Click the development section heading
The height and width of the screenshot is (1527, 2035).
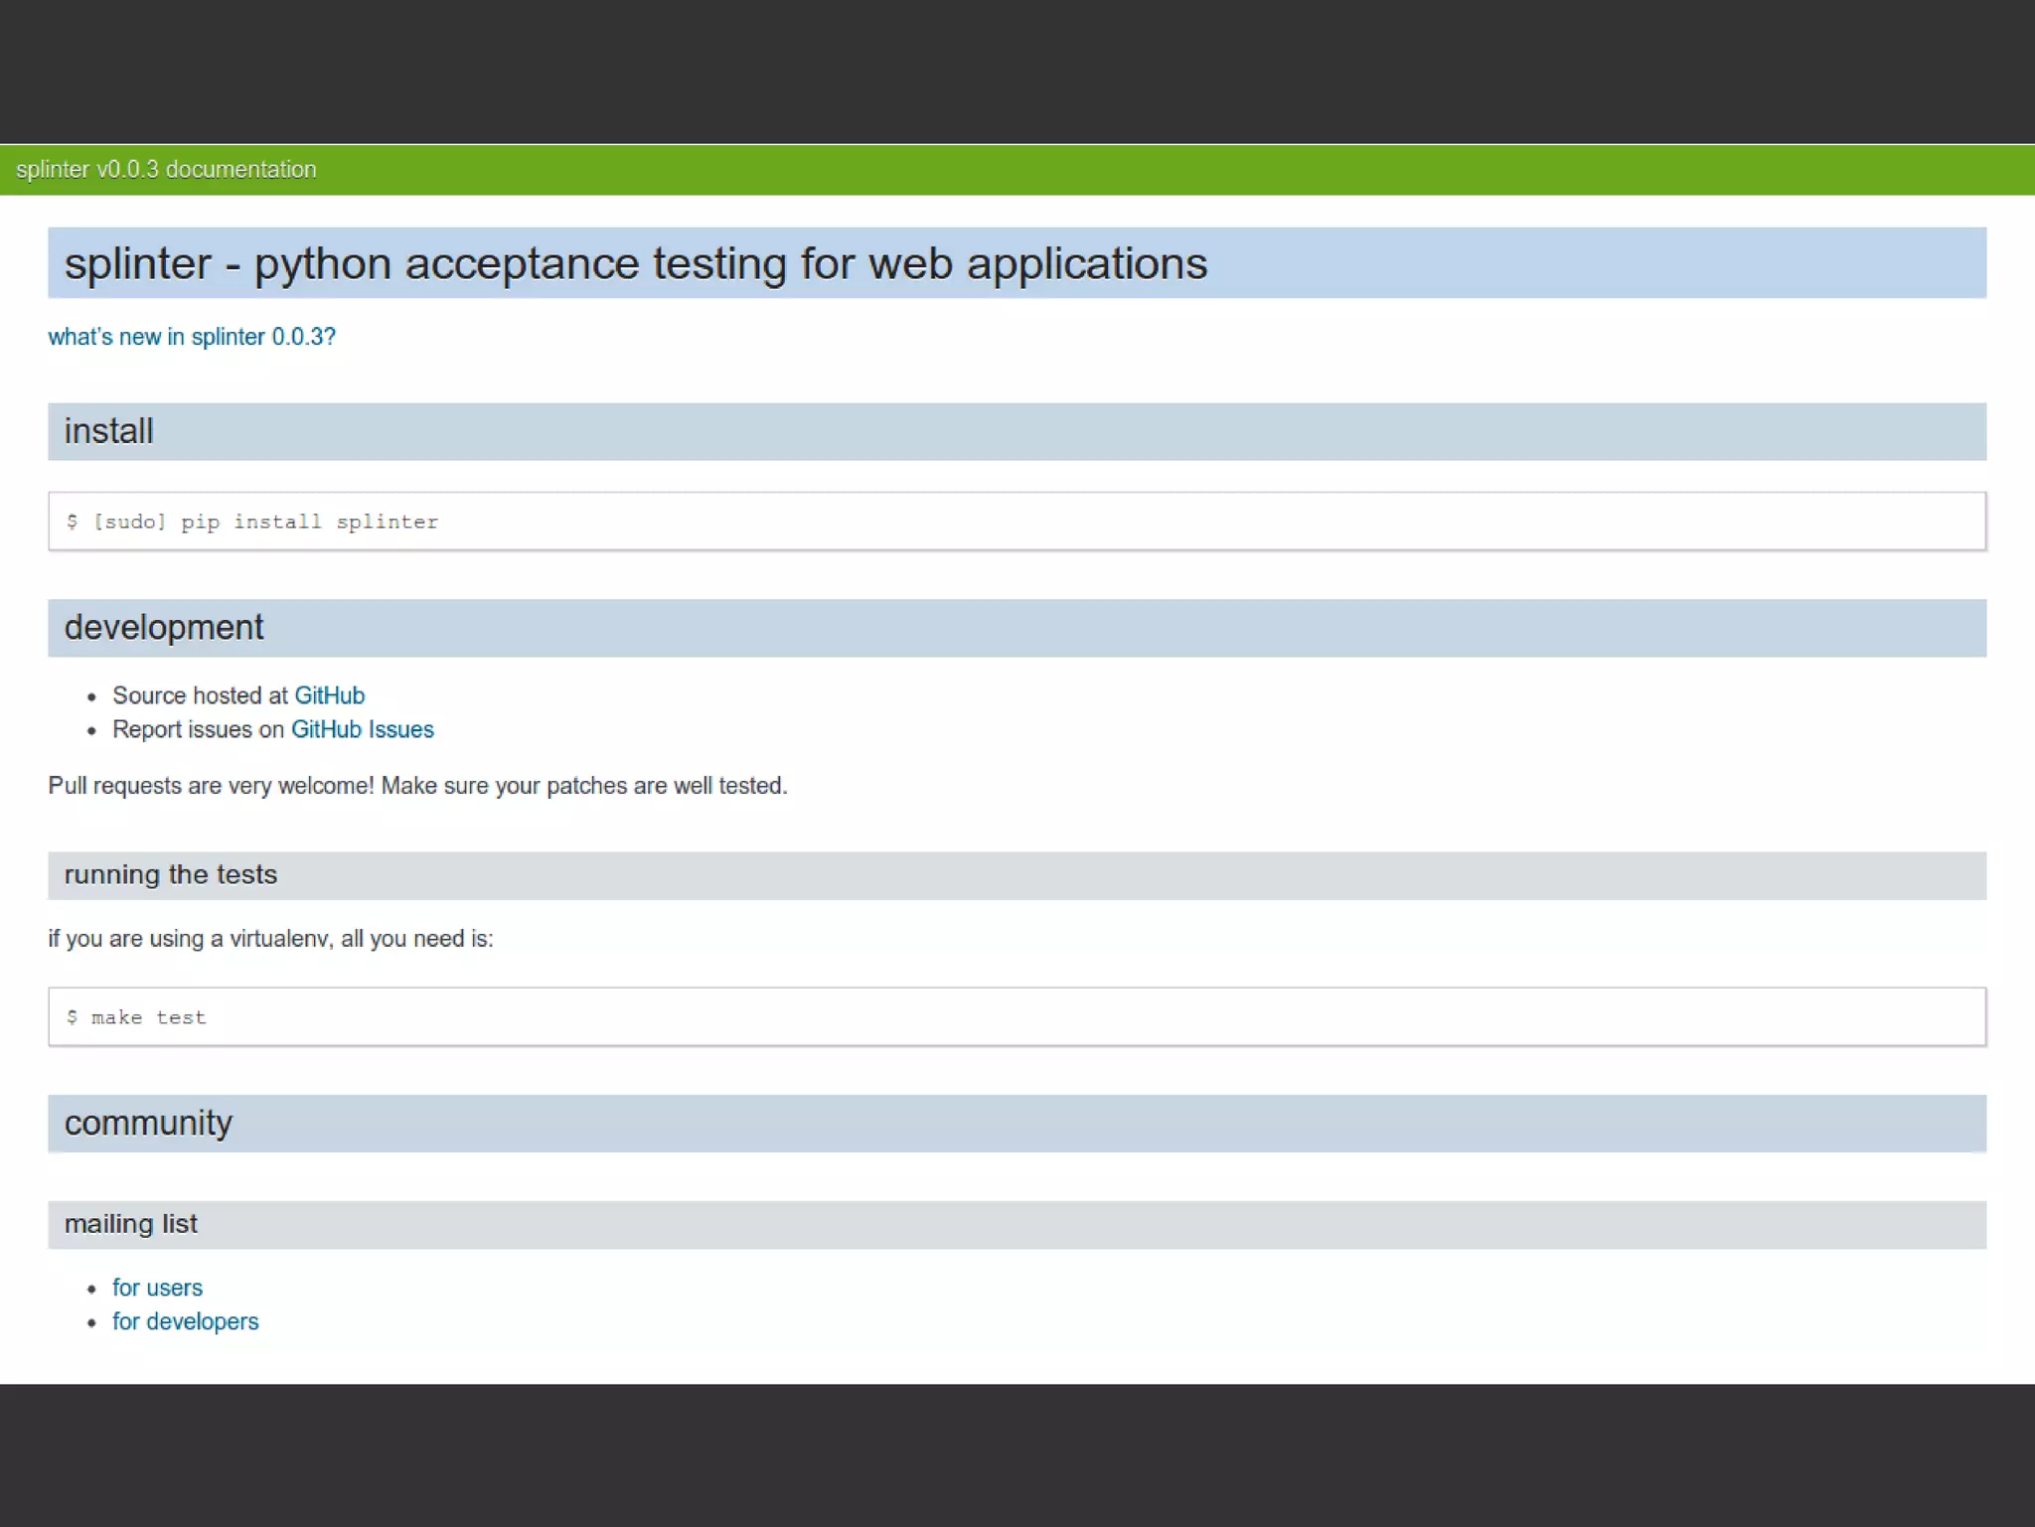[x=164, y=628]
